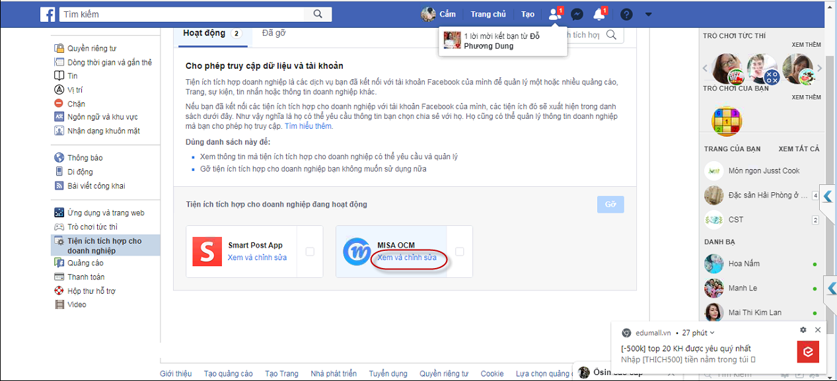Click the help question mark icon

626,14
